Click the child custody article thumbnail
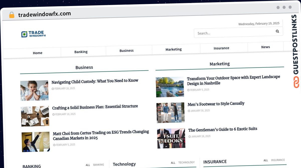Screen dimensions: 301x168 coord(34,91)
